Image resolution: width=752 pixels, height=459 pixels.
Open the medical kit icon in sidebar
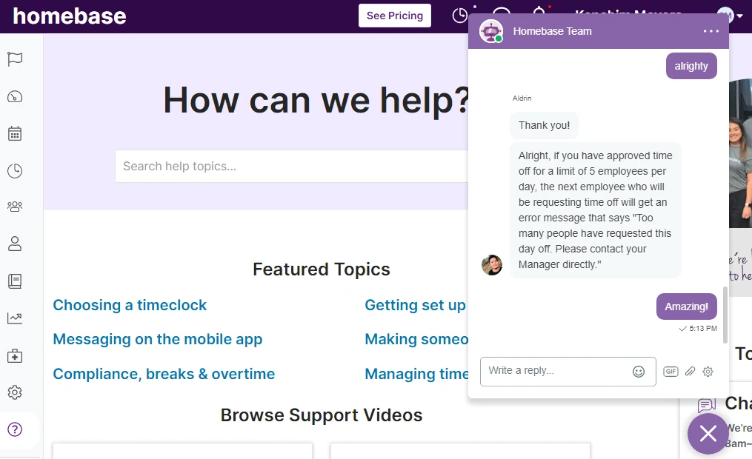tap(15, 355)
